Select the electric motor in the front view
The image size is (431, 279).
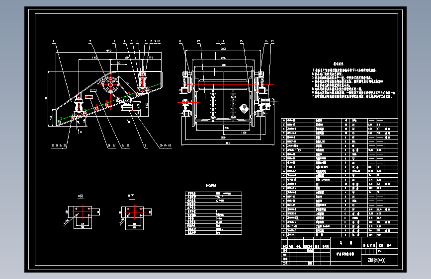(x=266, y=102)
